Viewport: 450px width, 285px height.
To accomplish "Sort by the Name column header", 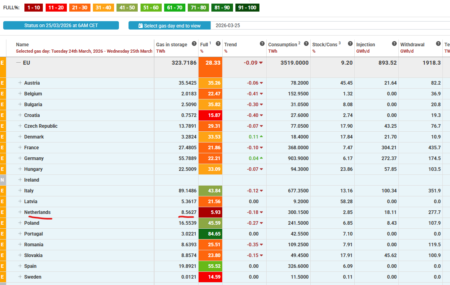I will point(22,45).
